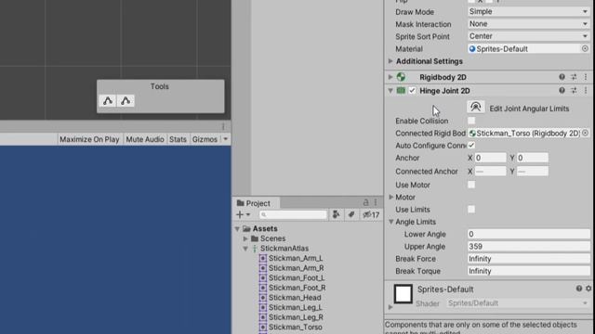Viewport: 595px width, 334px height.
Task: Toggle Gizmos in Game view
Action: [205, 139]
